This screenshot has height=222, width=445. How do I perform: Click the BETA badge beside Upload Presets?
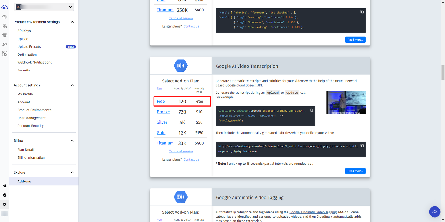[71, 47]
